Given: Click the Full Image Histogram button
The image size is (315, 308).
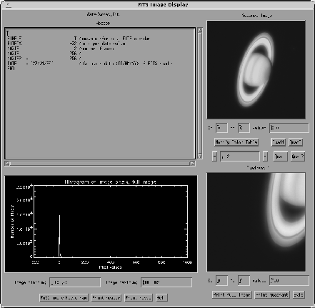Looking at the screenshot, I should click(64, 298).
